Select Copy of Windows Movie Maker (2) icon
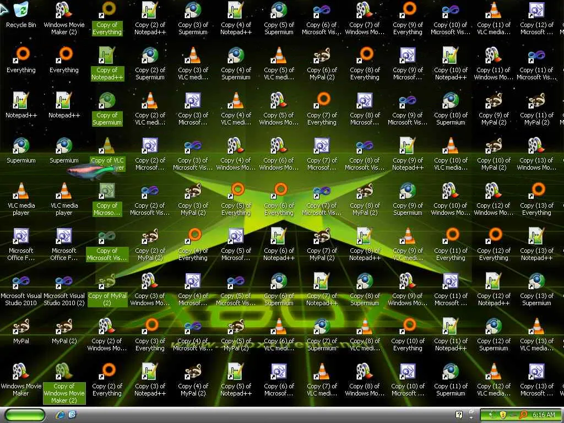Screen dimensions: 564x423 click(x=64, y=383)
